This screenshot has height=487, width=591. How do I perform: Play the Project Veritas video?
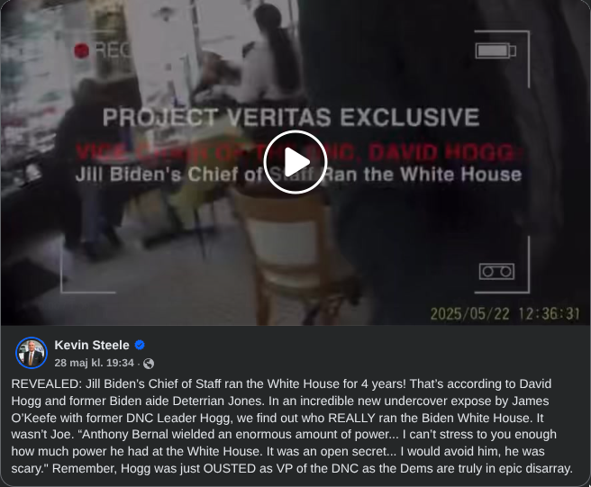[295, 162]
